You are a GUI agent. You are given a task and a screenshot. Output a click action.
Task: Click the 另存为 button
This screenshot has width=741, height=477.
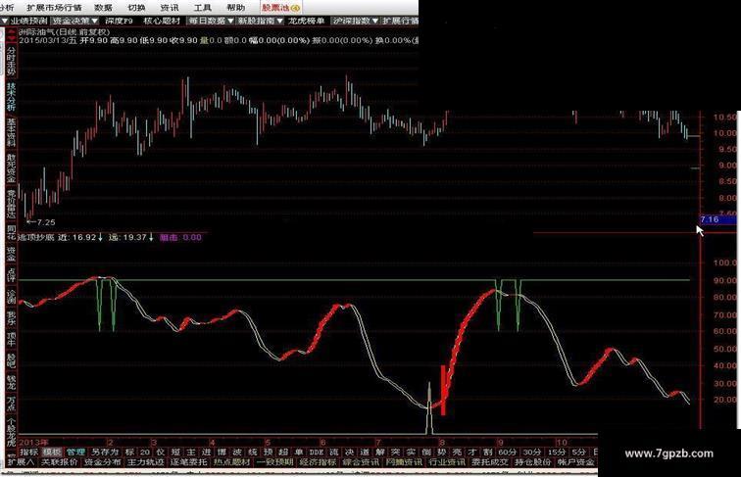tap(105, 453)
